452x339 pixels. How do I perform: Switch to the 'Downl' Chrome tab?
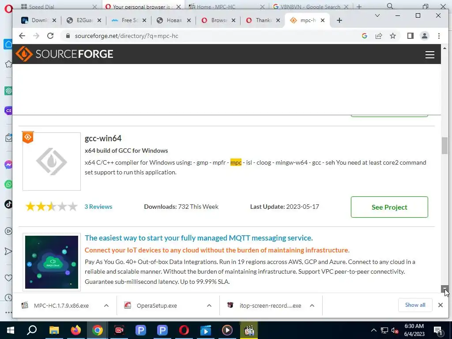(x=39, y=20)
